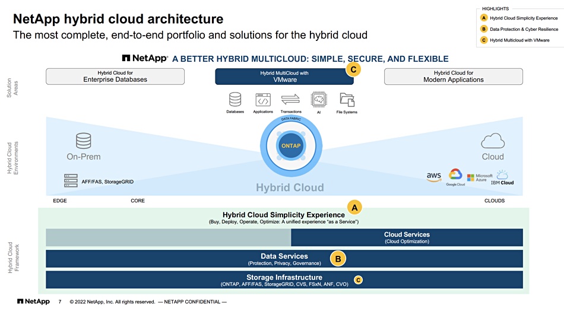Click the unlabeled gray bar beside Cloud Services
Image resolution: width=564 pixels, height=311 pixels.
(169, 237)
